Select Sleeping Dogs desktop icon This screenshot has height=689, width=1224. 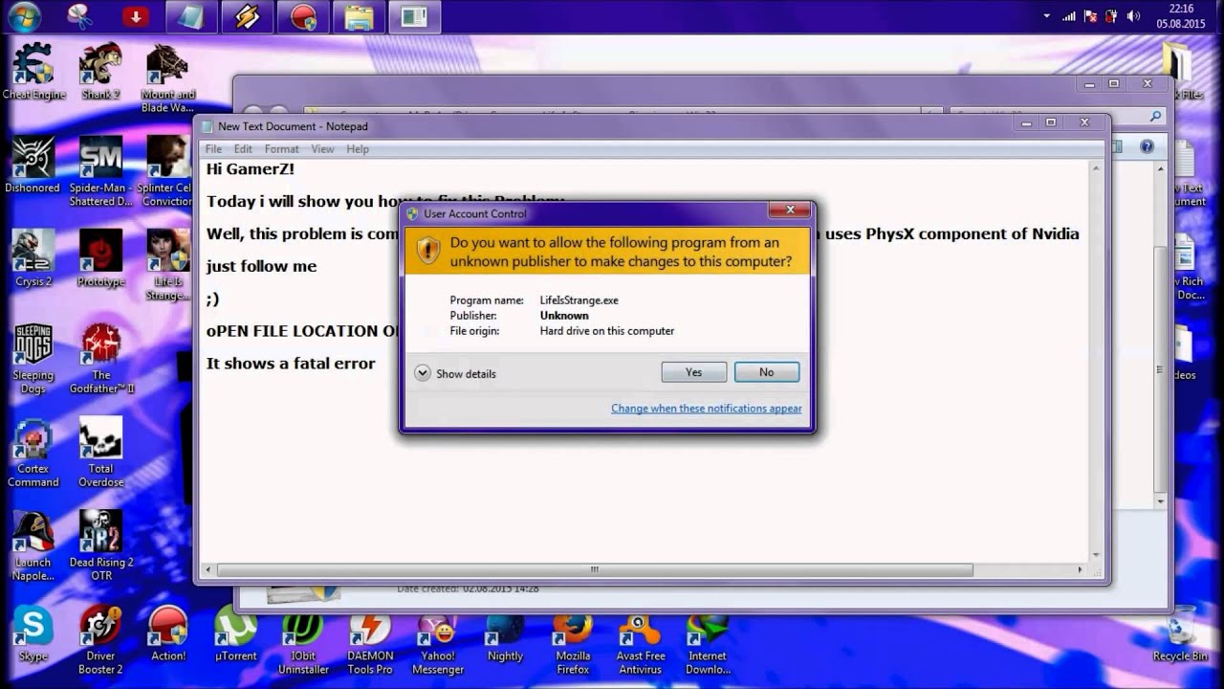[33, 359]
